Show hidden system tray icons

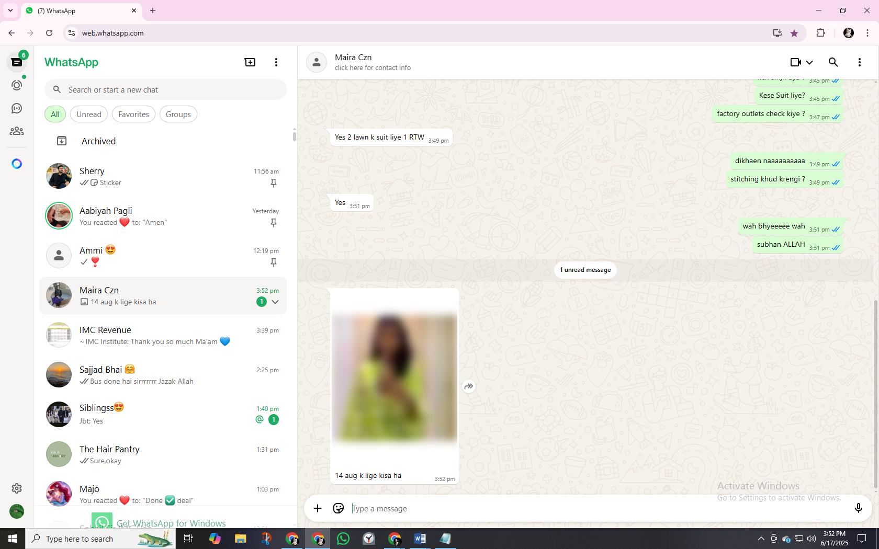[x=761, y=539]
